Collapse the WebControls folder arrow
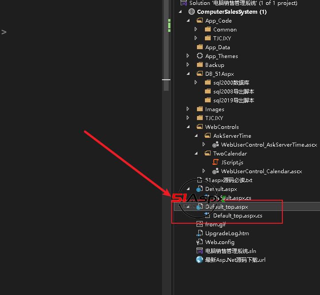The image size is (320, 295). [188, 127]
